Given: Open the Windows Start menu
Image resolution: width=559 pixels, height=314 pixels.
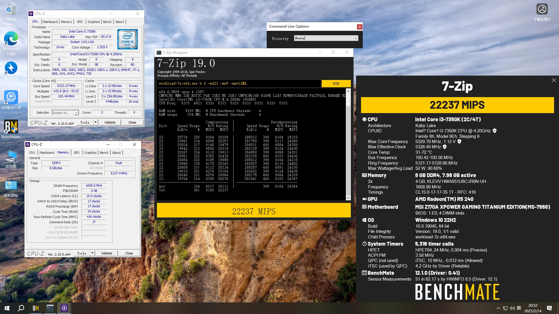Looking at the screenshot, I should tap(7, 308).
